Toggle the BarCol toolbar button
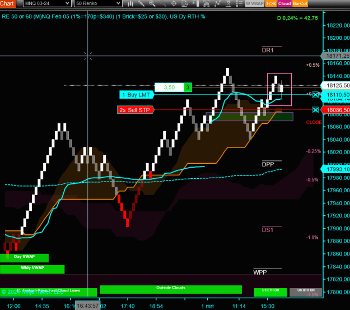 (300, 3)
